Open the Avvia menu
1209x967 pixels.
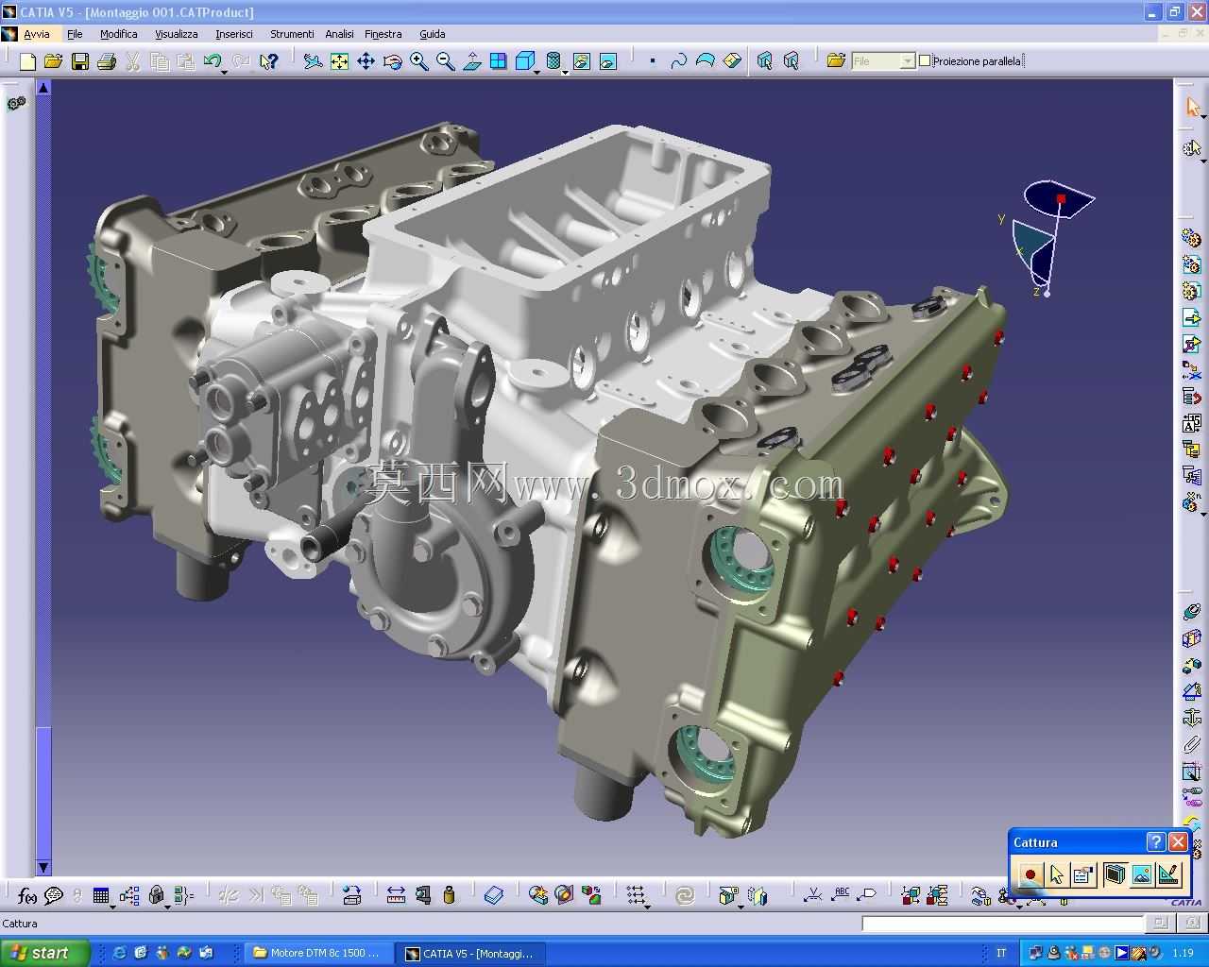[x=37, y=34]
